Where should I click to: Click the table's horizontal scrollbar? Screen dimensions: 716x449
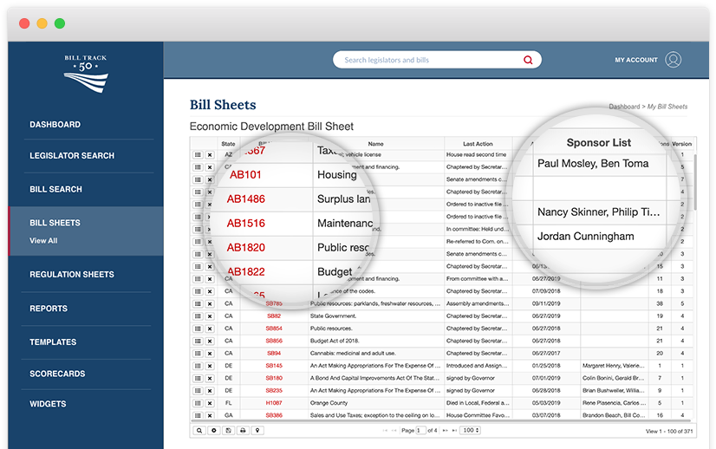442,420
